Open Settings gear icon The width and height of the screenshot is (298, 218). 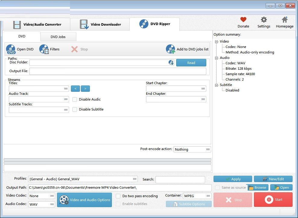coord(264,19)
